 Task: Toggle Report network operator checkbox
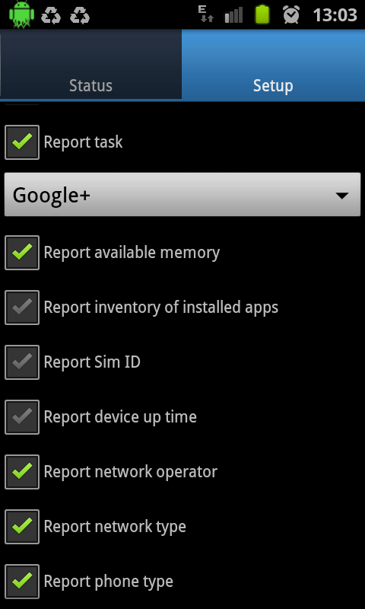(22, 471)
